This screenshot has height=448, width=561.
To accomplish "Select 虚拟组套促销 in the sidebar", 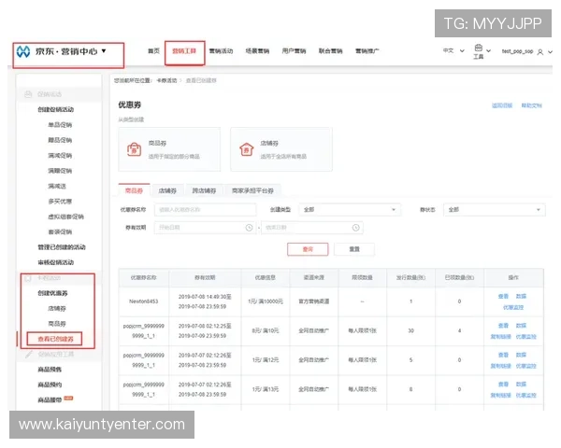I will pos(65,217).
